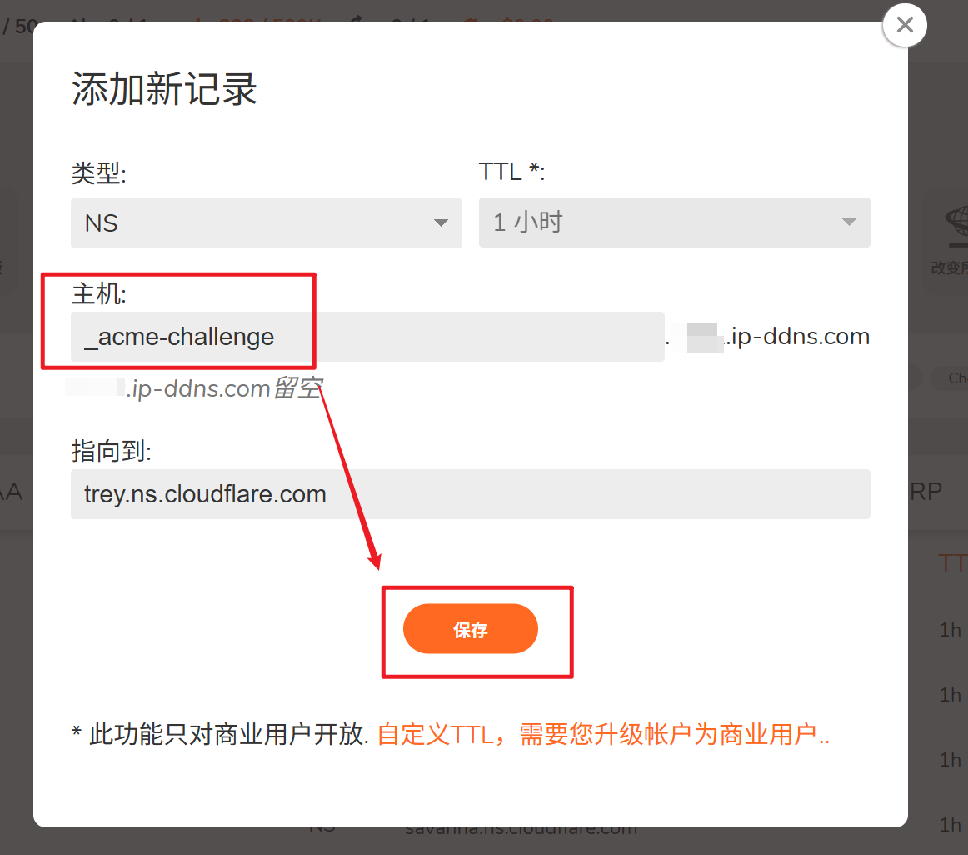This screenshot has width=968, height=855.
Task: Click the .ip-ddns.com domain suffix text
Action: [797, 337]
